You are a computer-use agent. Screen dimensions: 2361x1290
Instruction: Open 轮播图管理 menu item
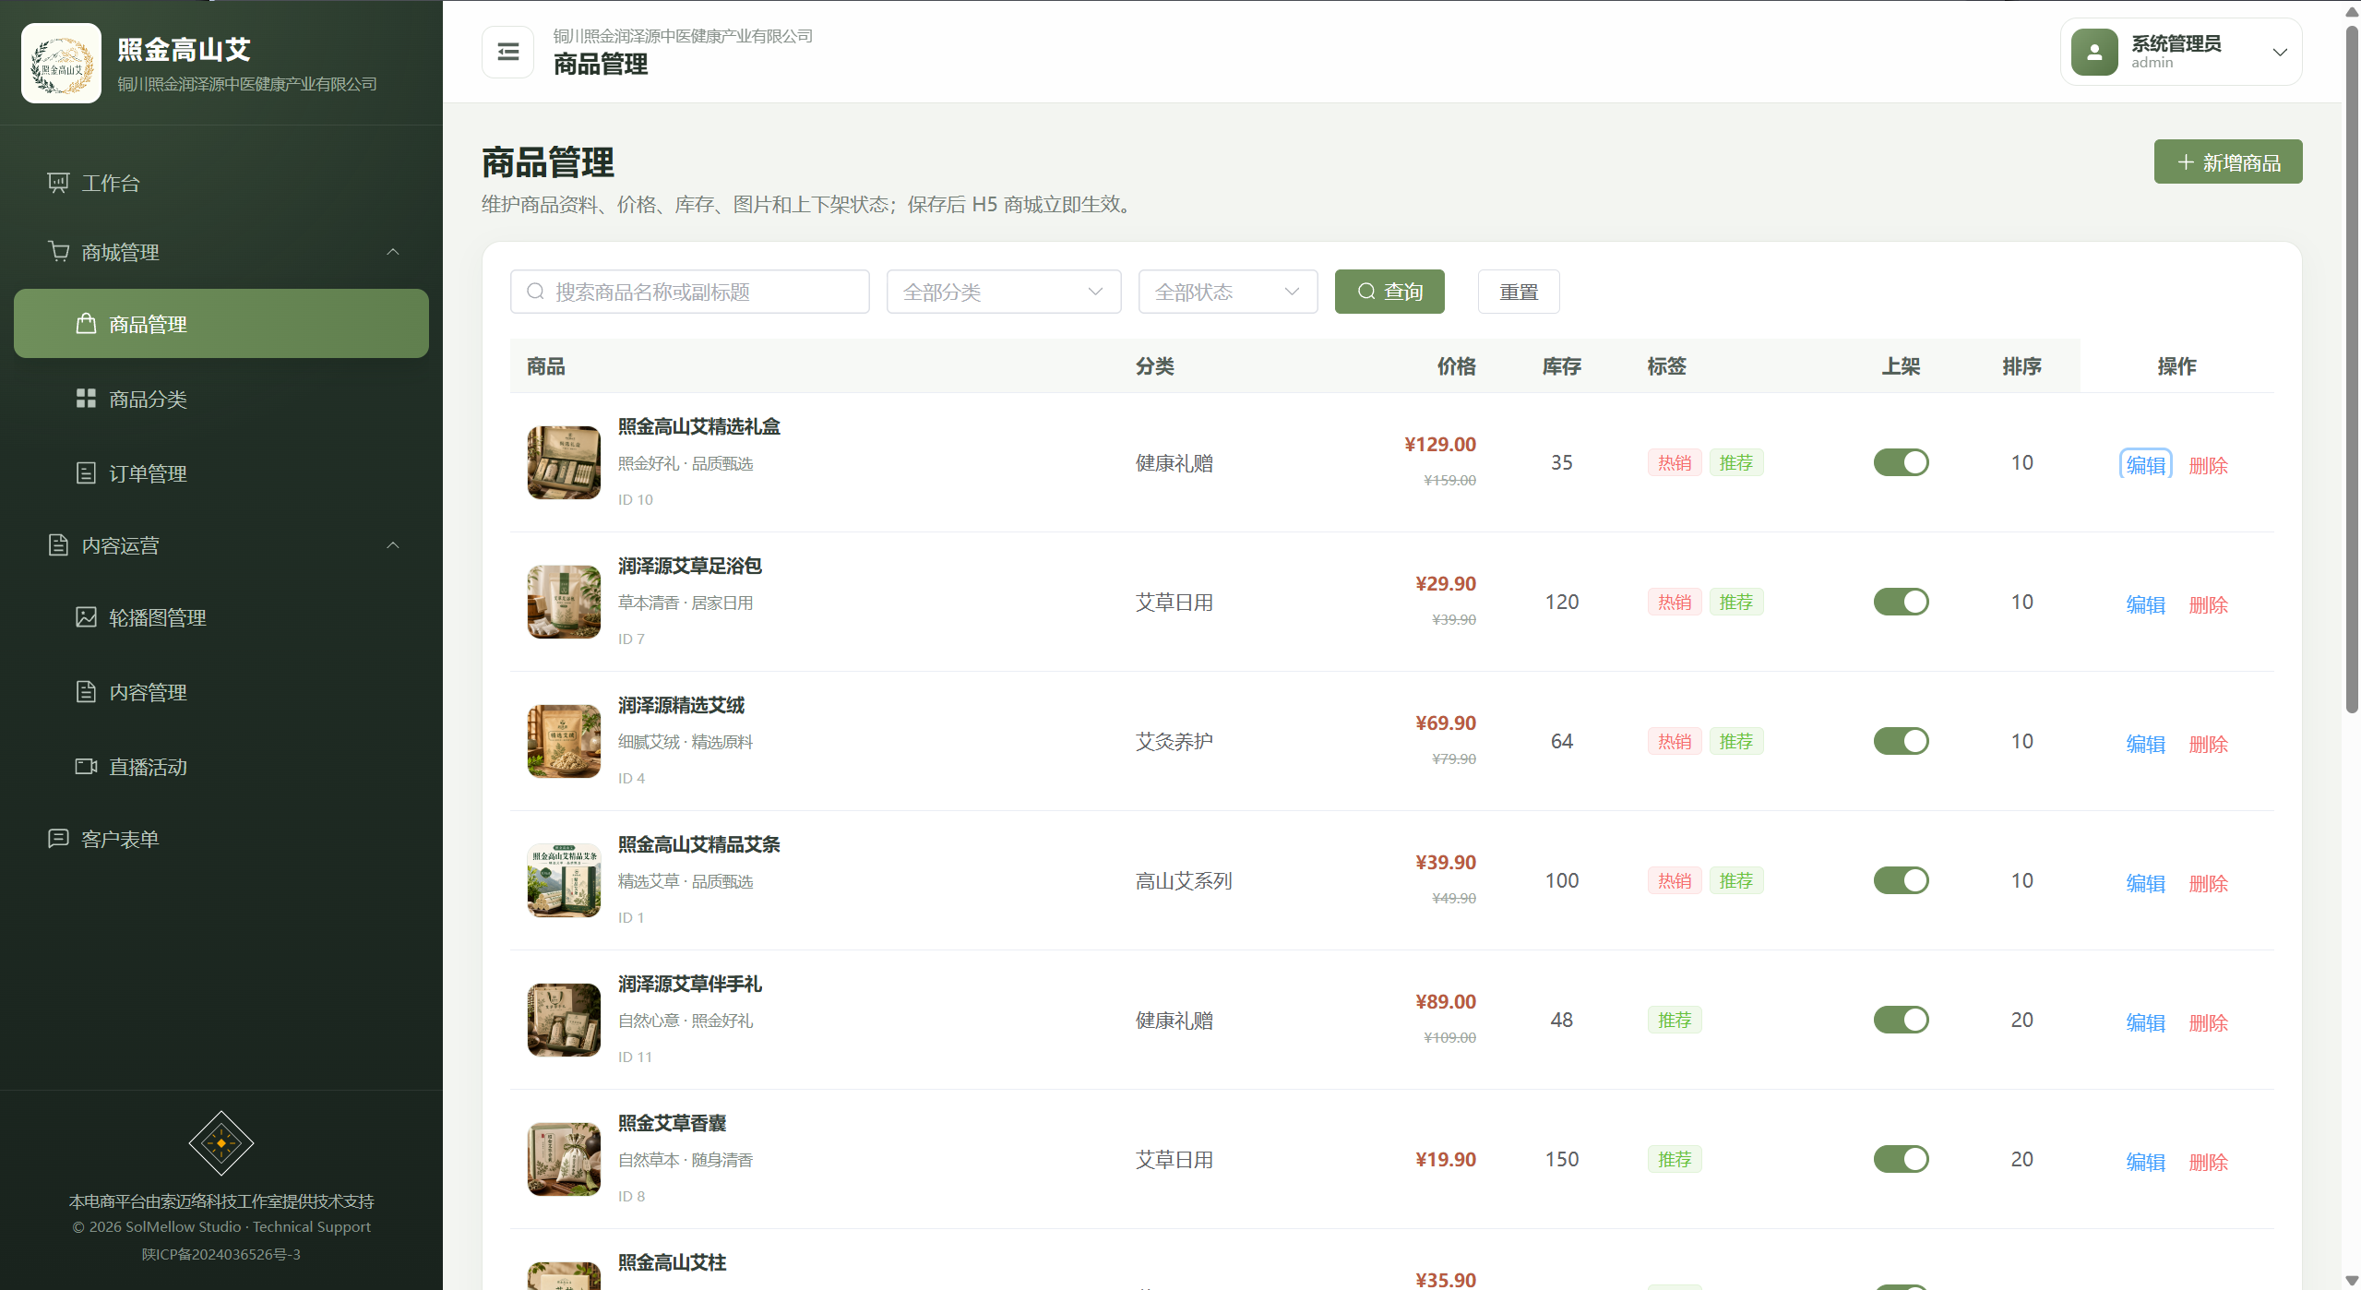click(x=221, y=617)
